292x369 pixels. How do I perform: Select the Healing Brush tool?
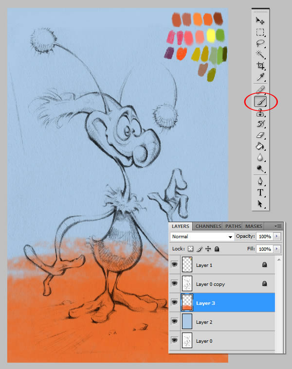[x=260, y=90]
